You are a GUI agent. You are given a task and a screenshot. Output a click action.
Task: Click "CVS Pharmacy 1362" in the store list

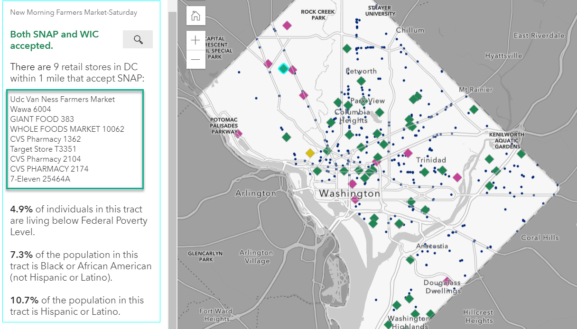(45, 139)
